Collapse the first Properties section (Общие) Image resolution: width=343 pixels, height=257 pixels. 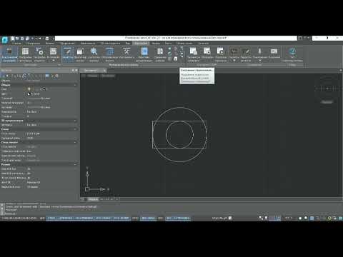[x=75, y=85]
